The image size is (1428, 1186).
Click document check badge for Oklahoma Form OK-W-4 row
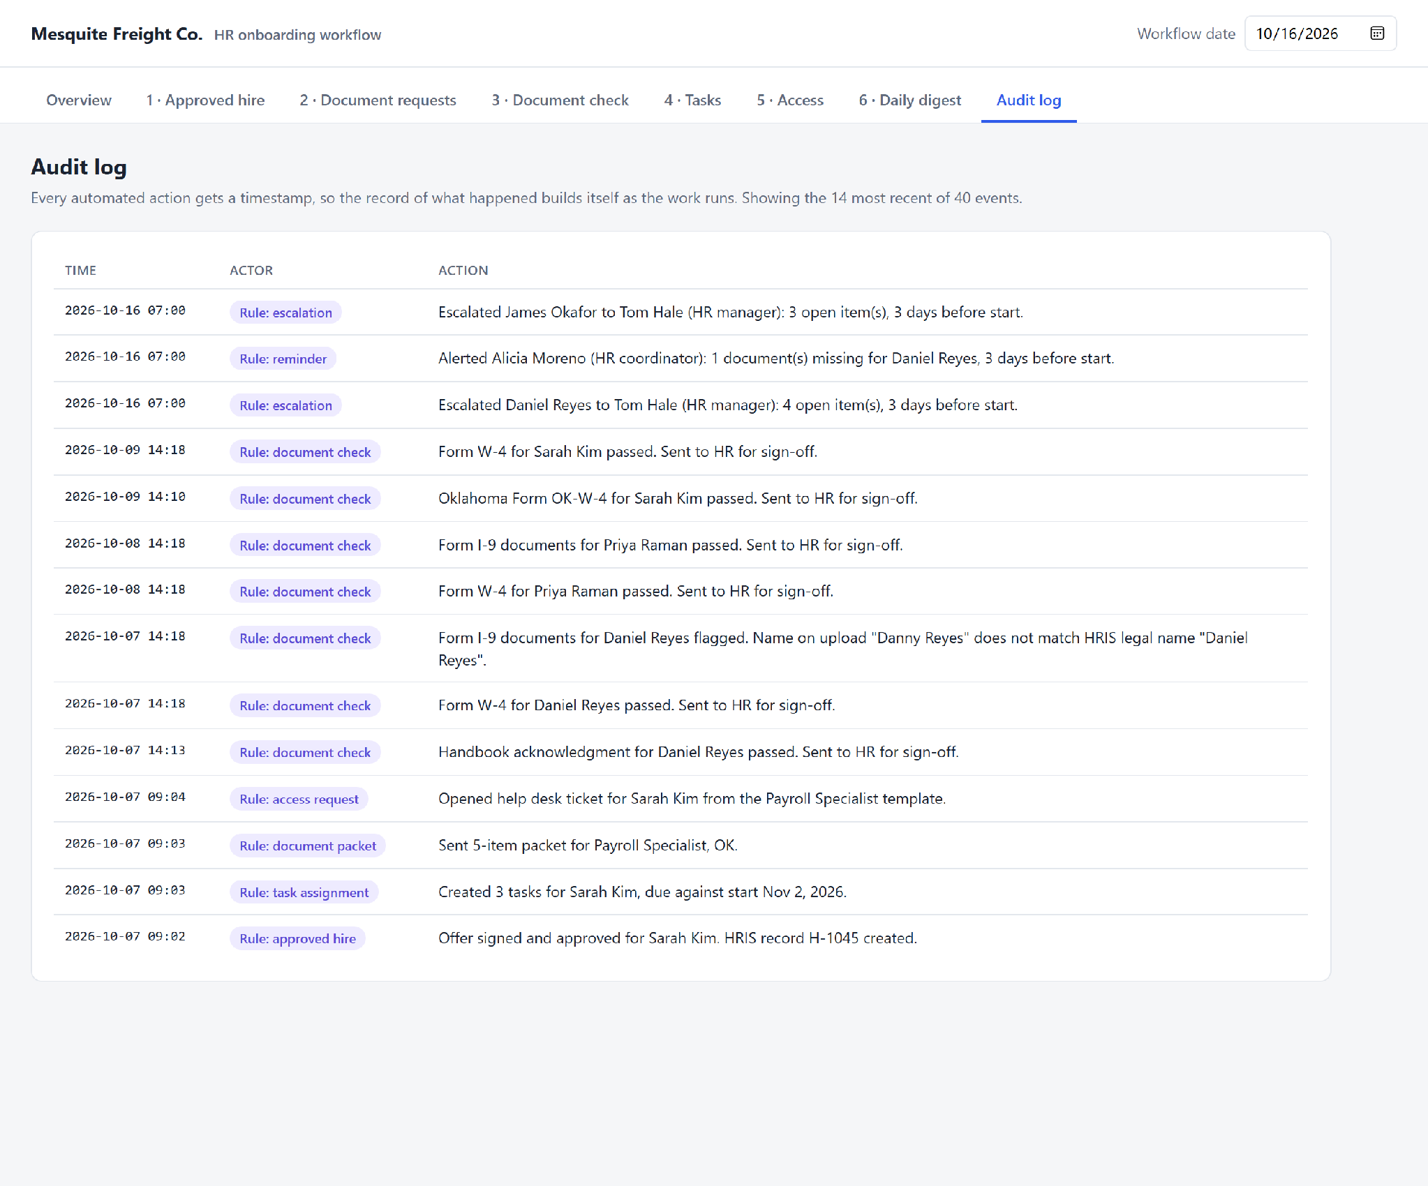tap(305, 499)
